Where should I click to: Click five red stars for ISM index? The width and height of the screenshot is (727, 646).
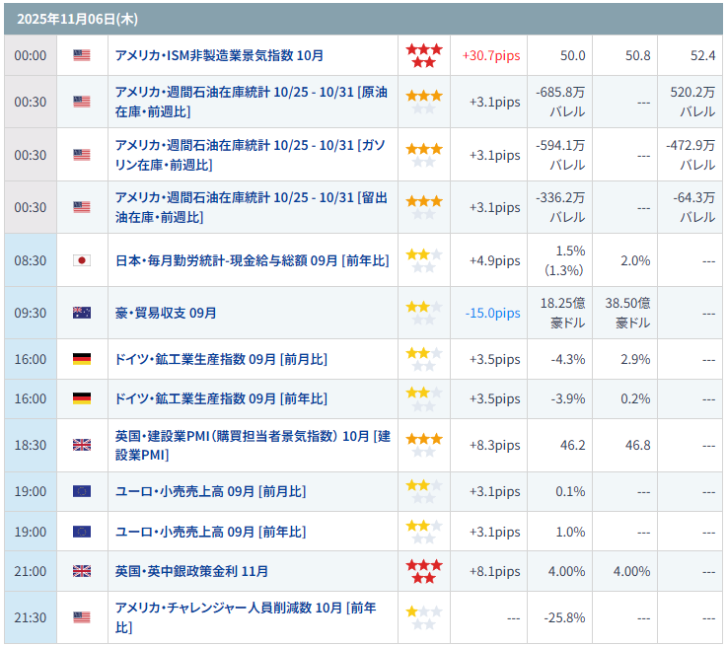424,56
